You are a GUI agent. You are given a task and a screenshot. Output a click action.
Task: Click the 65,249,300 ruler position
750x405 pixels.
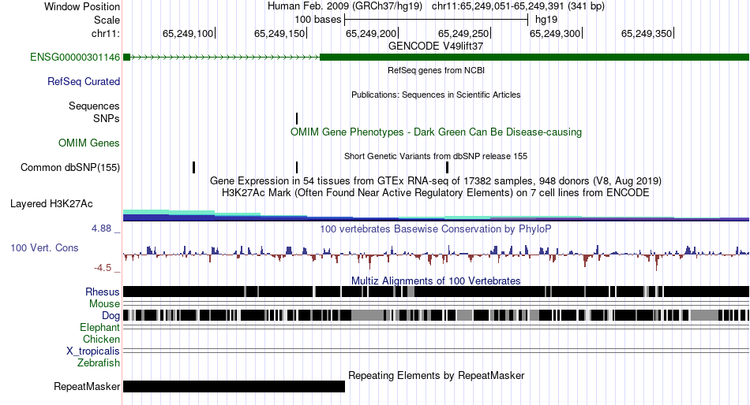555,33
